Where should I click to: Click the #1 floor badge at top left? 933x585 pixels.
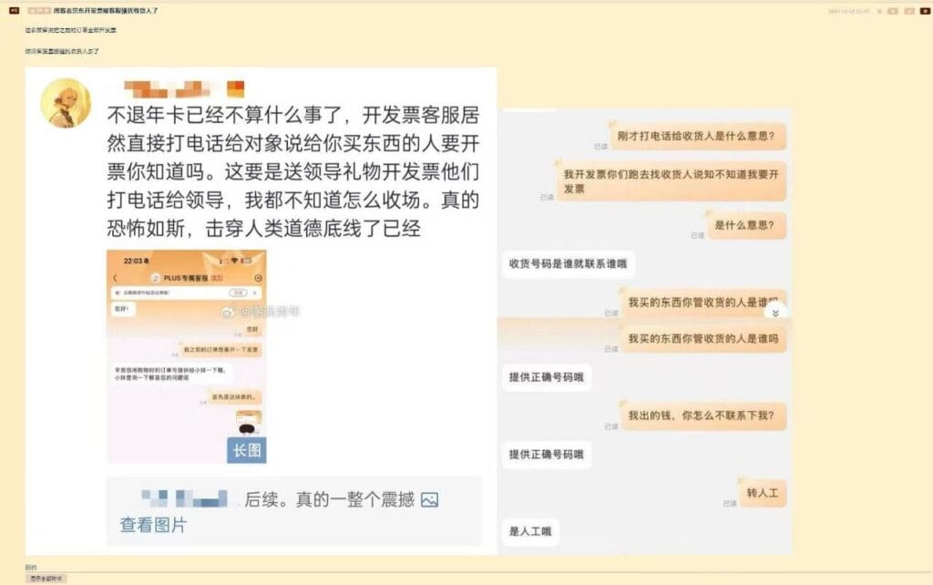pyautogui.click(x=14, y=11)
